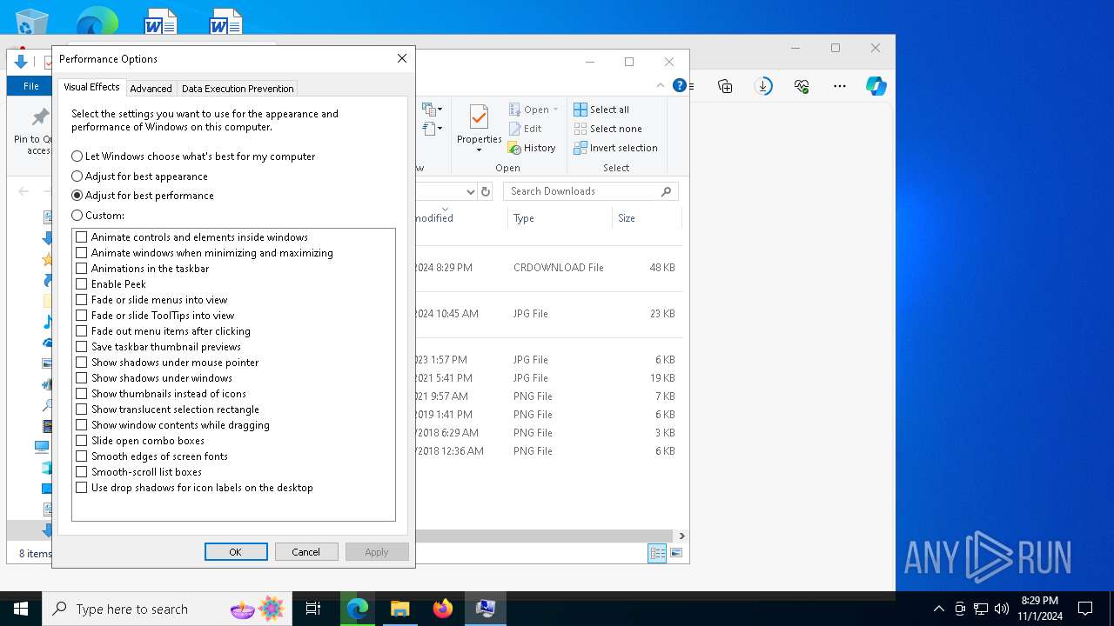Click Select all in File Explorer
The image size is (1114, 626).
tap(601, 110)
